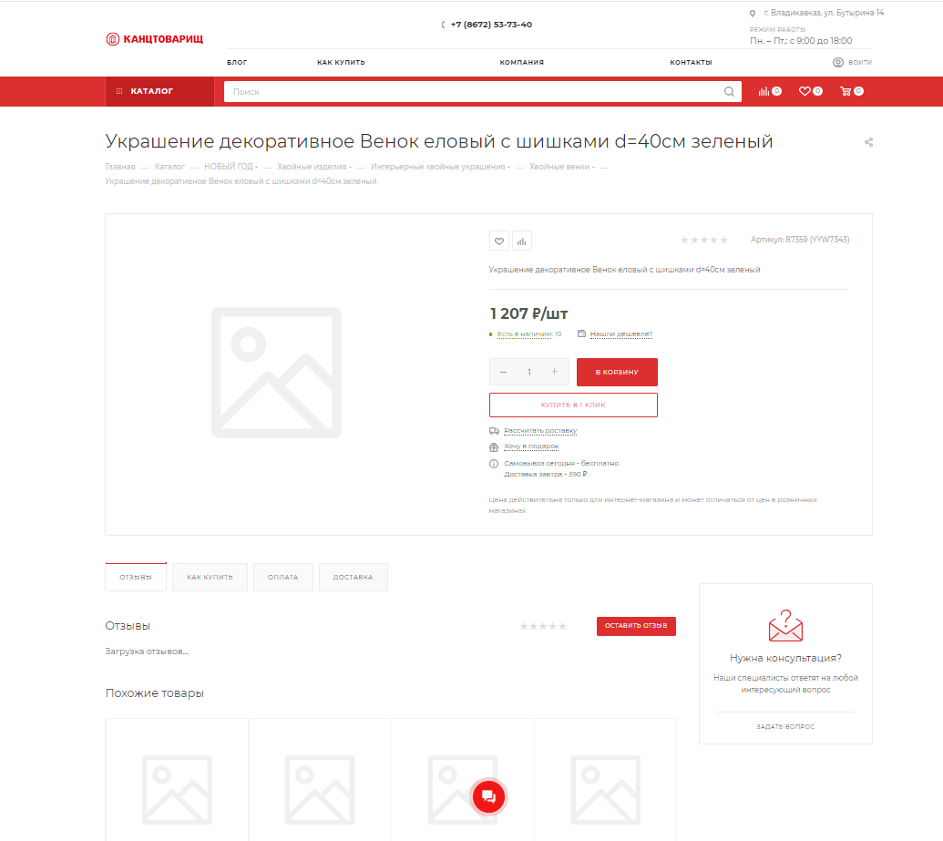
Task: Open the comparison chart icon in header
Action: click(x=764, y=91)
